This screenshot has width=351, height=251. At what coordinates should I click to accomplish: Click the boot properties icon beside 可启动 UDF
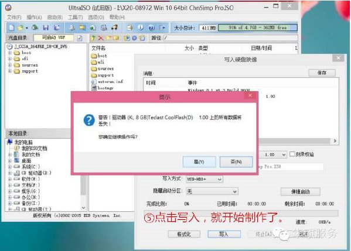click(x=80, y=38)
